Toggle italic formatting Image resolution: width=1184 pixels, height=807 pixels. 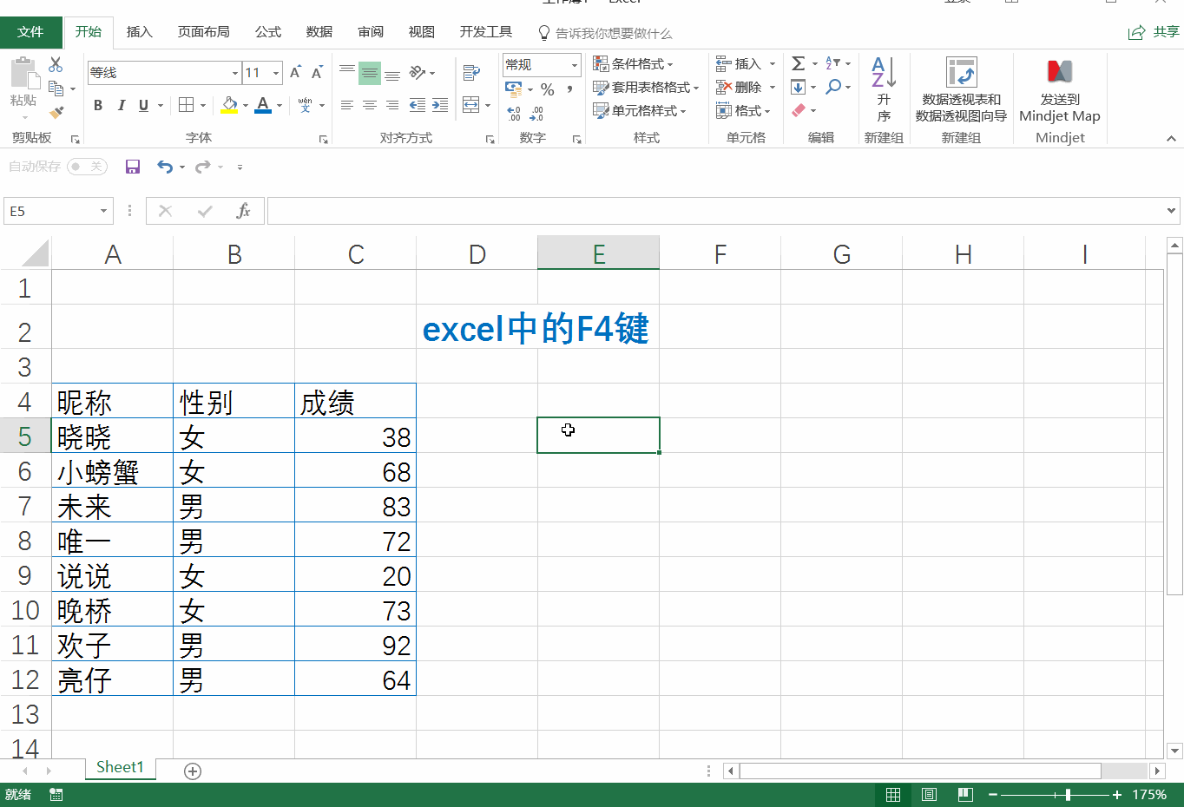click(x=121, y=105)
